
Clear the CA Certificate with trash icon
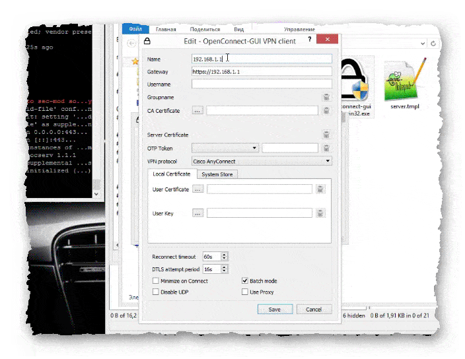point(326,110)
